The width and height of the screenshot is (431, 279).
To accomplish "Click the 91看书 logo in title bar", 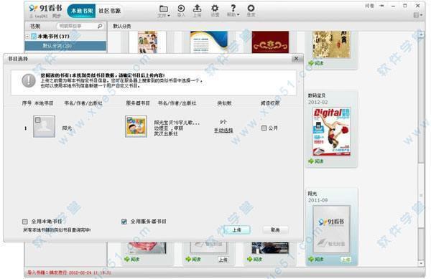I will pos(46,8).
